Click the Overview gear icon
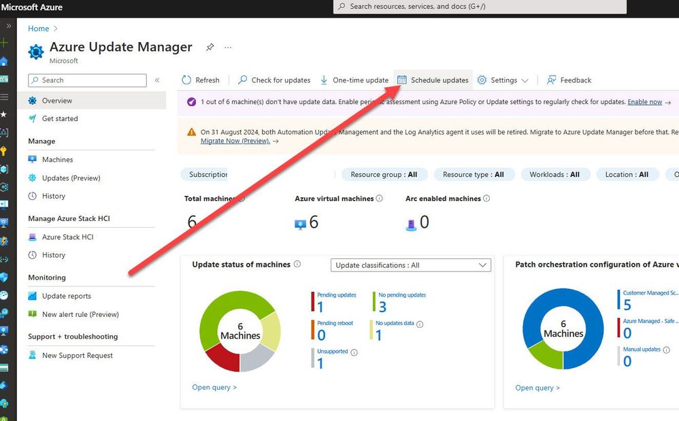The image size is (679, 421). click(x=33, y=101)
